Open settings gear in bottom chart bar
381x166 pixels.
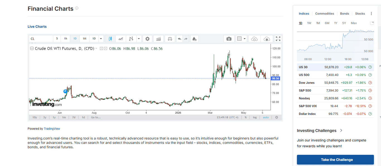pos(277,117)
